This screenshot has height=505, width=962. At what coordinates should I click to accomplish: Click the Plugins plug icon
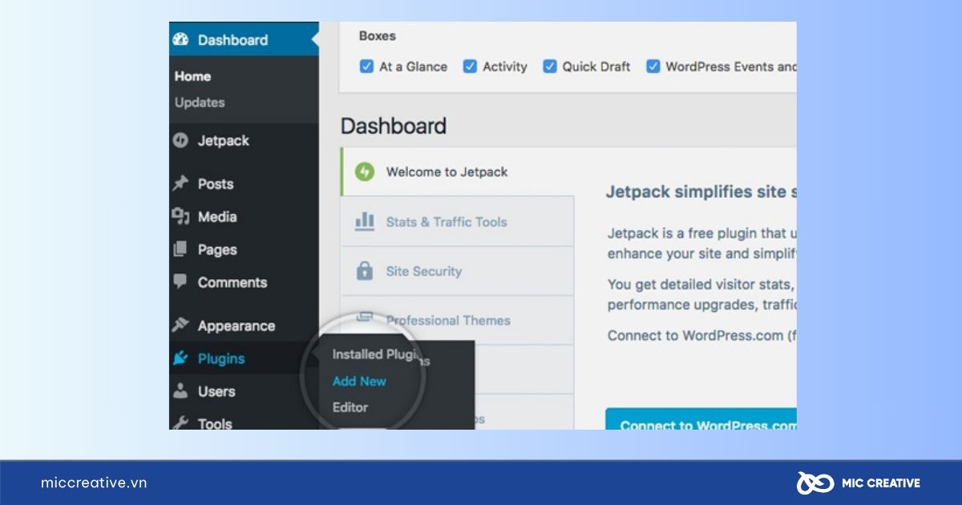tap(180, 358)
